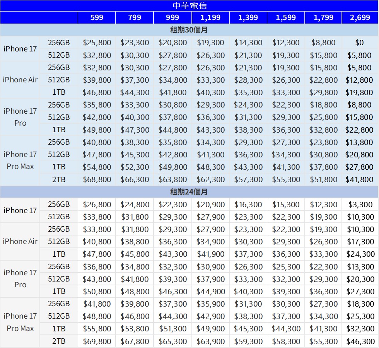The height and width of the screenshot is (348, 379).
Task: Click iPhone 17 Pro Max label under 租期30個月
Action: pyautogui.click(x=20, y=160)
